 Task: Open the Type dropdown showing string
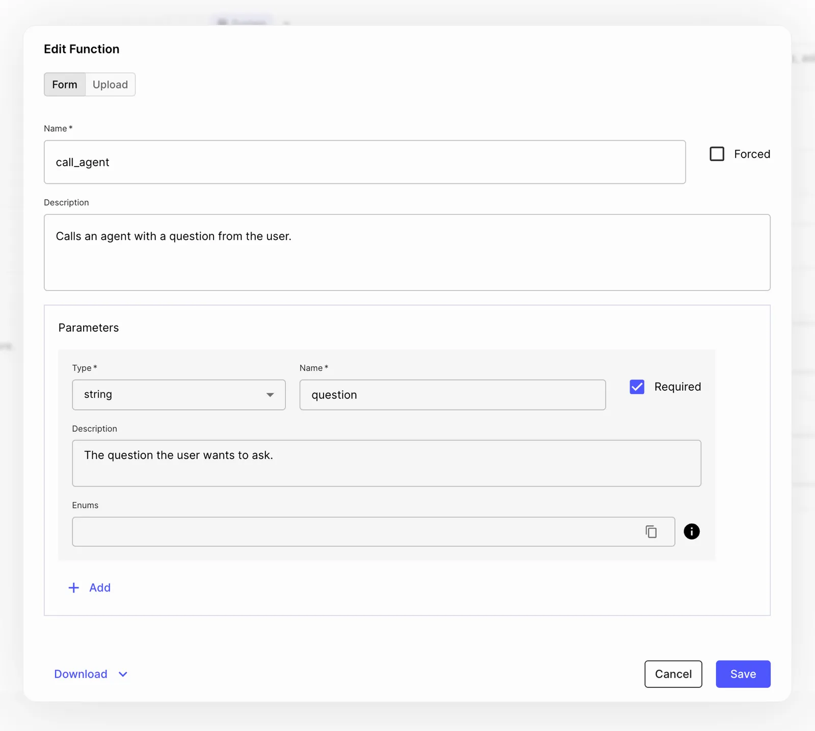[179, 395]
